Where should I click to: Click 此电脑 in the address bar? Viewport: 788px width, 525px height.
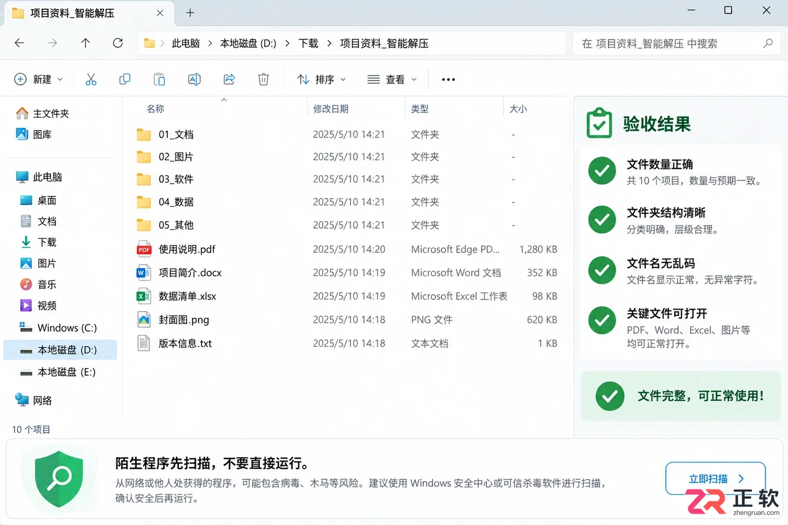pyautogui.click(x=186, y=43)
